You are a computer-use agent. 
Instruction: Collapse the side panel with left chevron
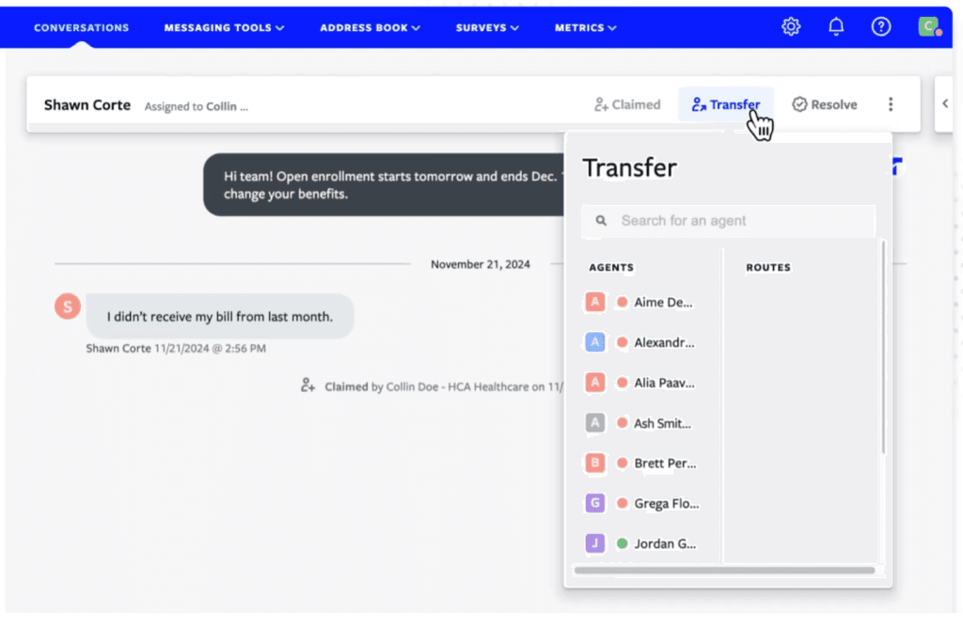coord(945,104)
